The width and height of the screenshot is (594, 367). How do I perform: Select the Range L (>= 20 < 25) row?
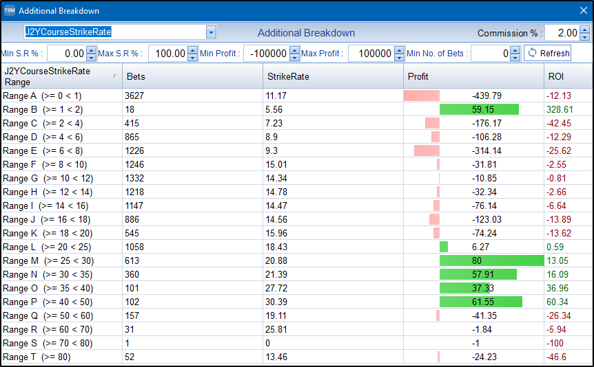296,247
